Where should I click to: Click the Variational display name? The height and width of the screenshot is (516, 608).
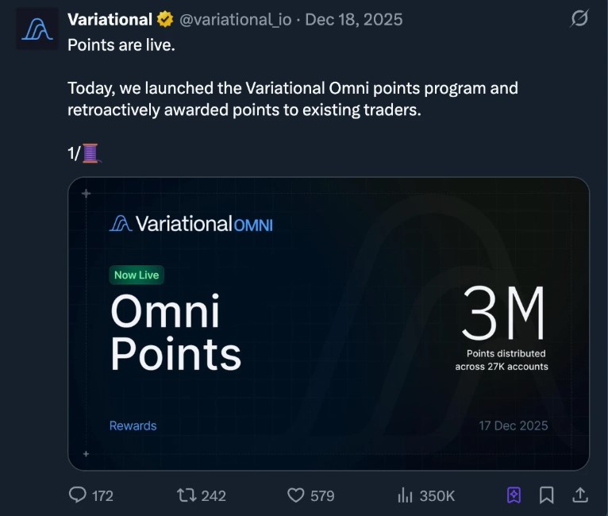[110, 19]
